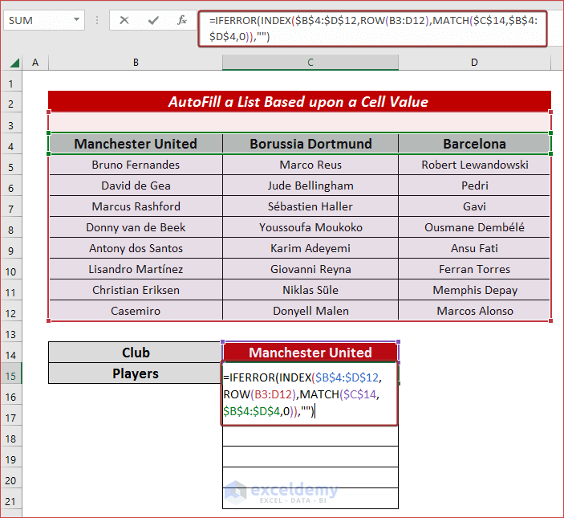Open Insert Function fx dialog
The image size is (564, 518).
[182, 20]
